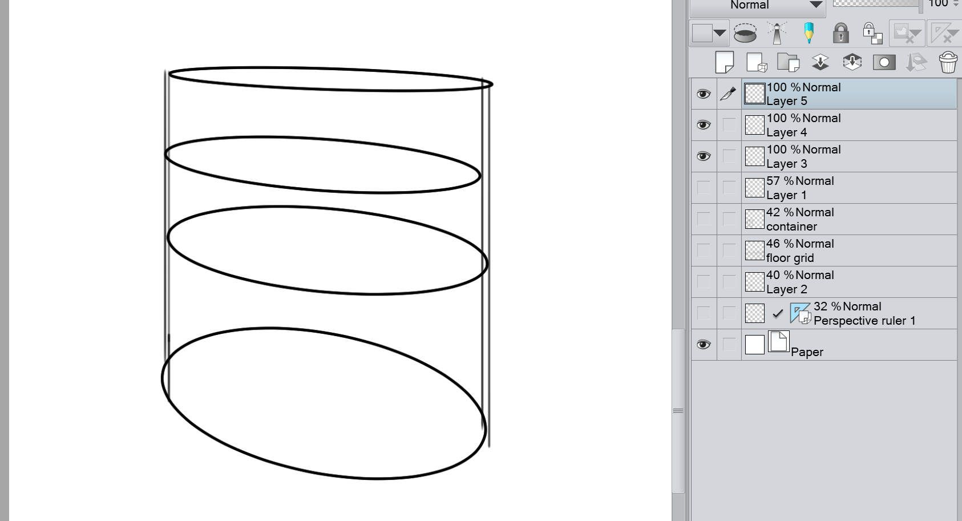This screenshot has width=962, height=521.
Task: Merge with the layer below icon
Action: 852,62
